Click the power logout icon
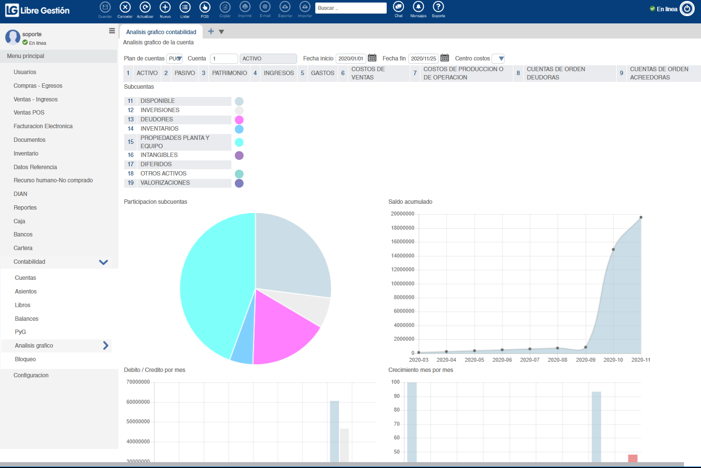This screenshot has width=701, height=468. pyautogui.click(x=687, y=9)
